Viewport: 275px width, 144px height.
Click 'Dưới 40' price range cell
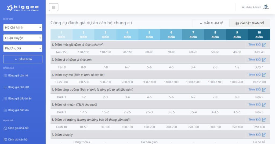[x=259, y=52]
